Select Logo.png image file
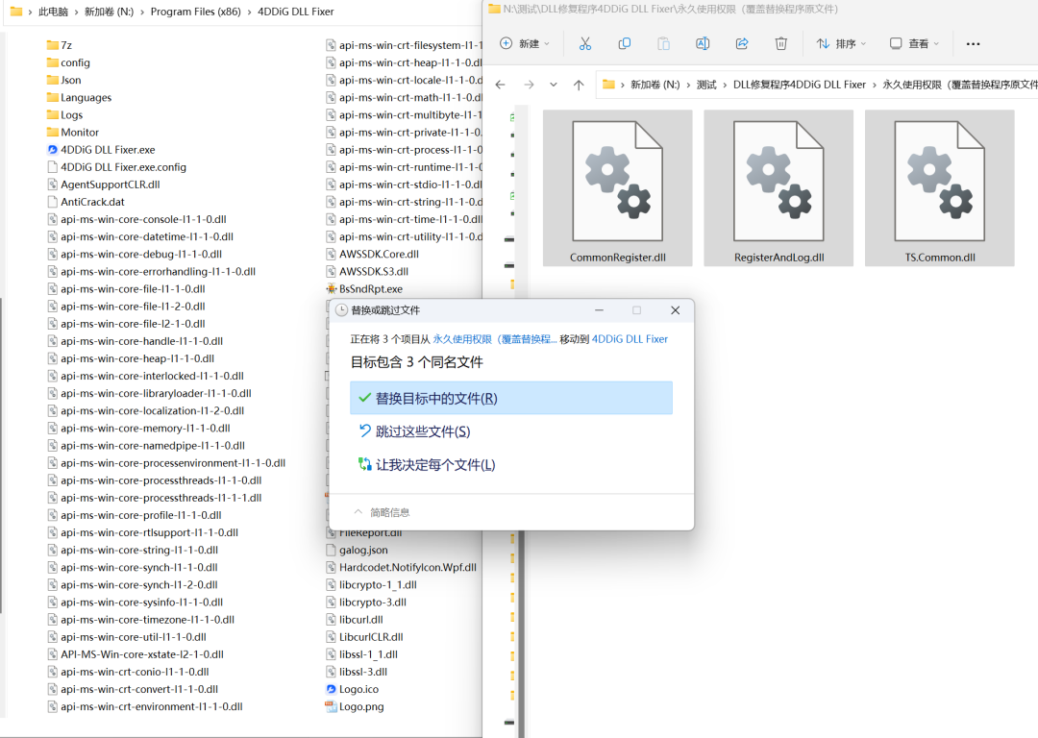Image resolution: width=1038 pixels, height=738 pixels. [x=355, y=706]
